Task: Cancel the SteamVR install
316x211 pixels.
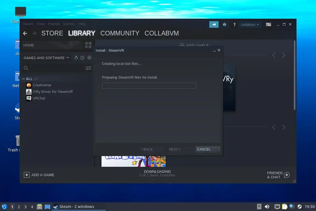Action: (208, 149)
